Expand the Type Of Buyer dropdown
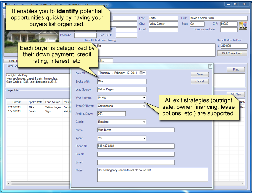253x193 pixels. click(144, 106)
